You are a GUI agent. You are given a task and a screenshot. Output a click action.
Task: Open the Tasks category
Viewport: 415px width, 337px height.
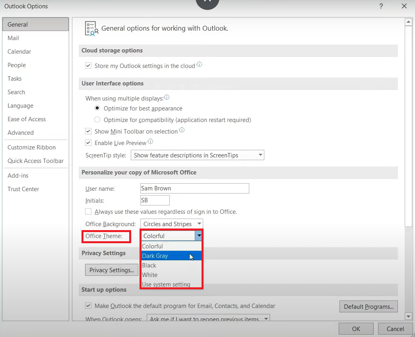(35, 79)
